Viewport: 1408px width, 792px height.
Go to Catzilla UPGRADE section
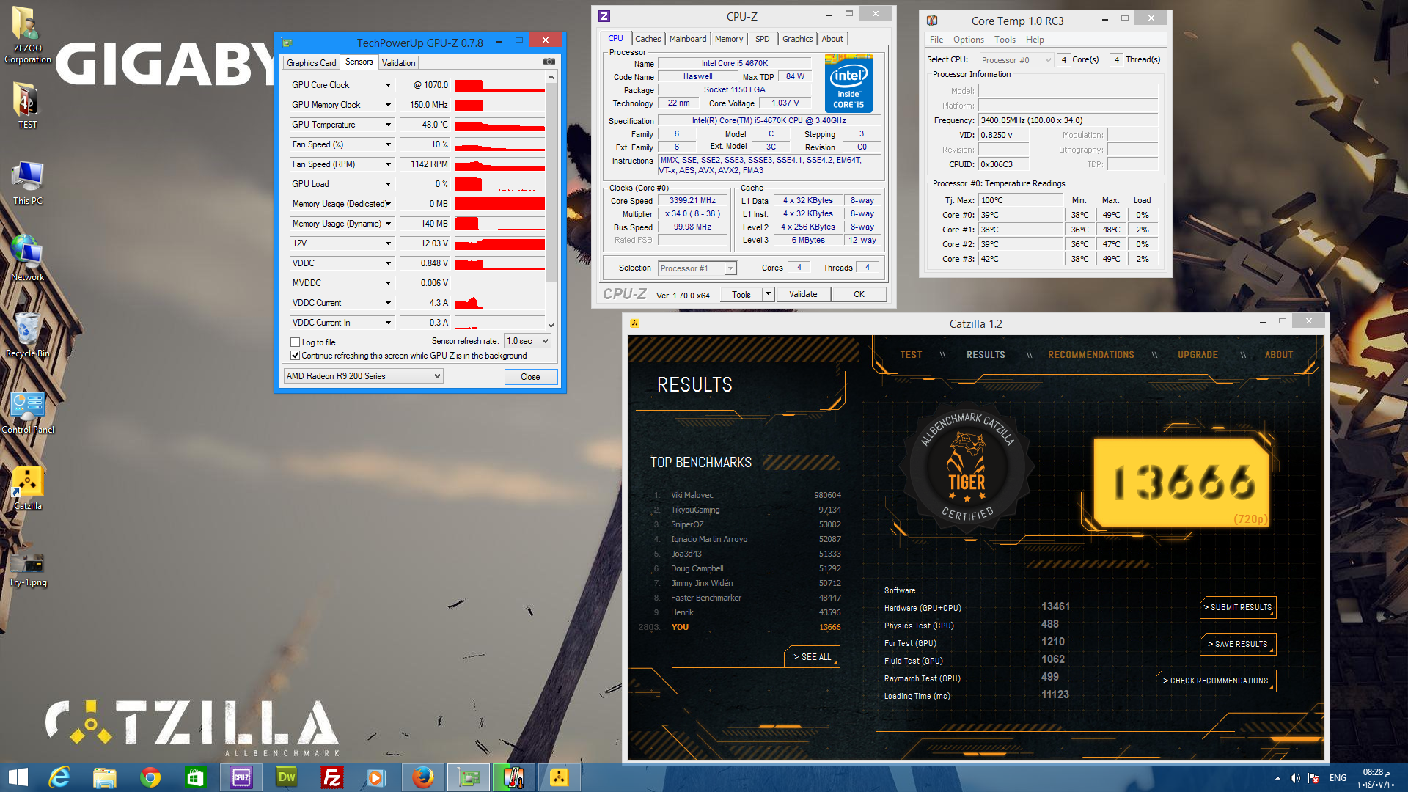(1198, 355)
